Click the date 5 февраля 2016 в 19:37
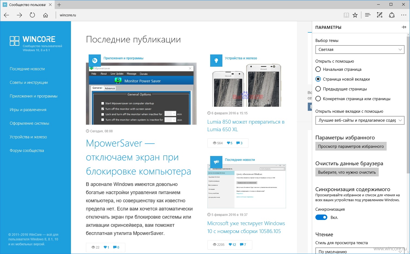Screen dimensions: 410x254 coord(227,215)
